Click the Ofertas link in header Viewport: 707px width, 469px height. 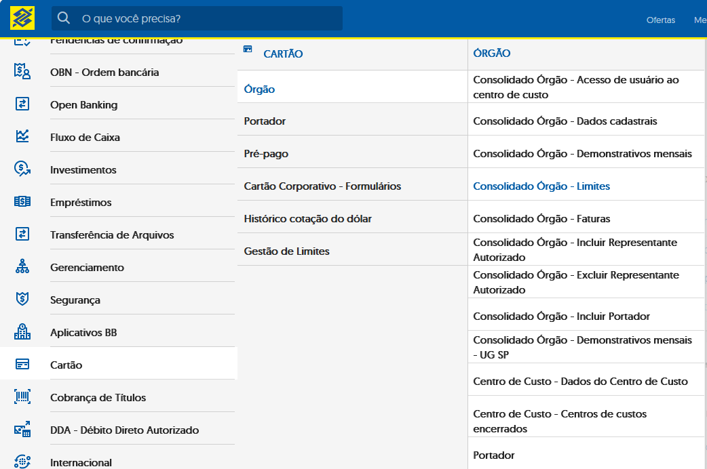661,20
